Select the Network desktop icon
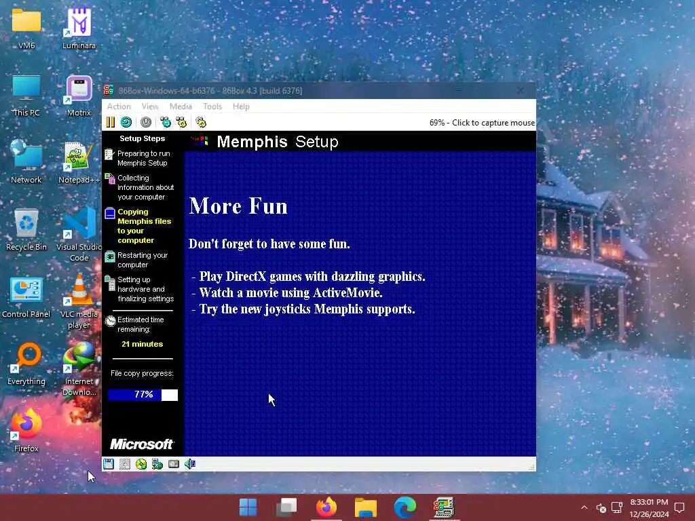 [x=26, y=162]
